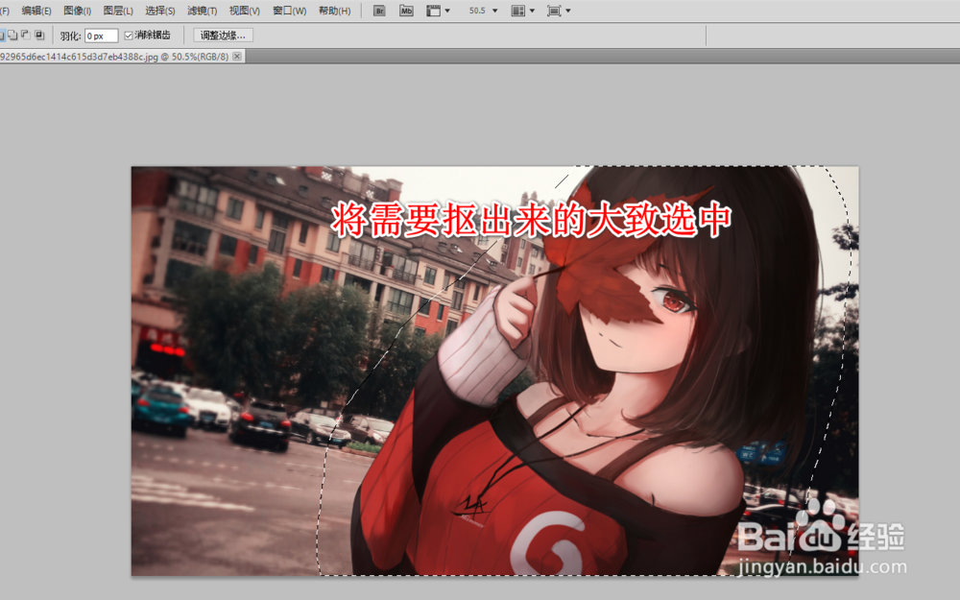Image resolution: width=960 pixels, height=600 pixels.
Task: Open the Window (窗口) menu
Action: point(289,11)
